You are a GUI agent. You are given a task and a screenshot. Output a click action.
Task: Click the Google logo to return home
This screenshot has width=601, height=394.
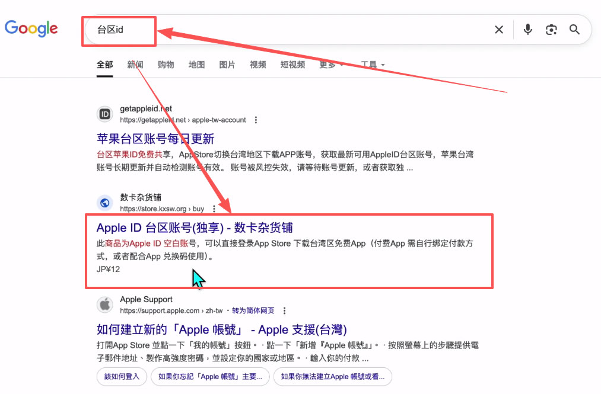point(31,28)
